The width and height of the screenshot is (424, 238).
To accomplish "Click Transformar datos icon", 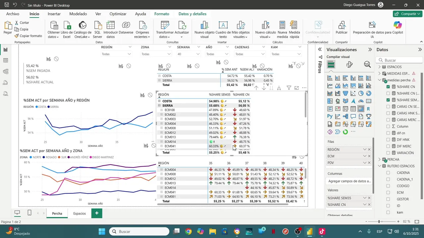I will point(165,25).
